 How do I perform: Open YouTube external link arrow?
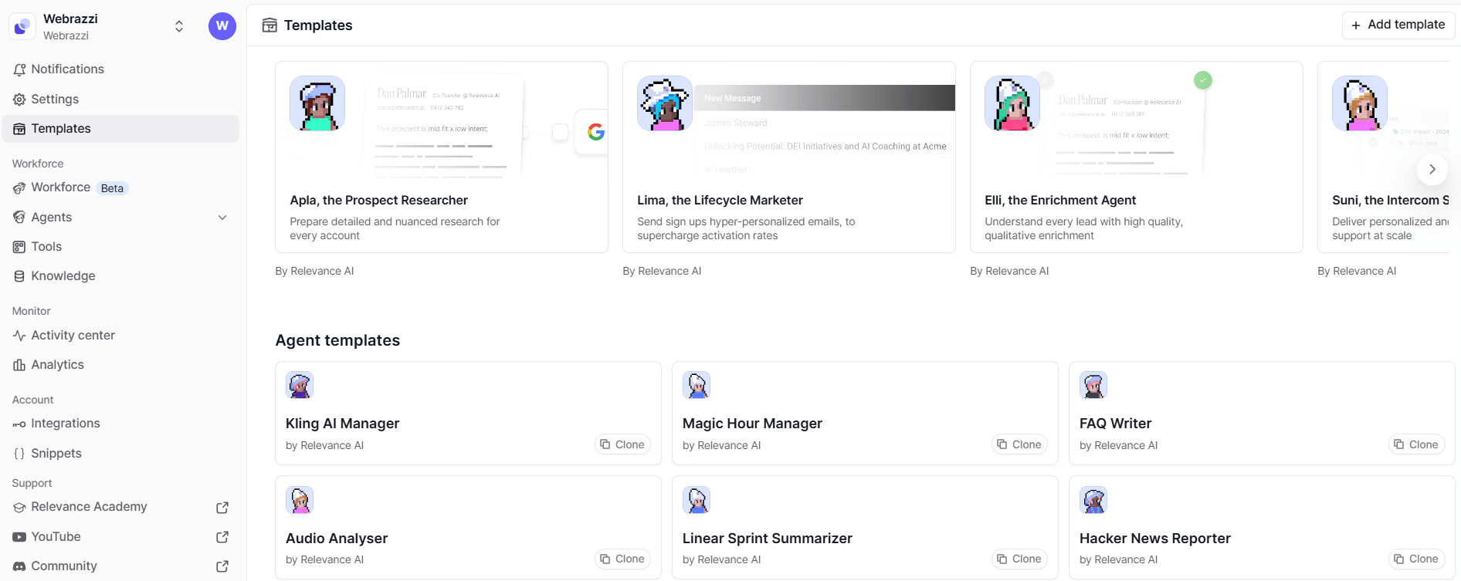222,537
